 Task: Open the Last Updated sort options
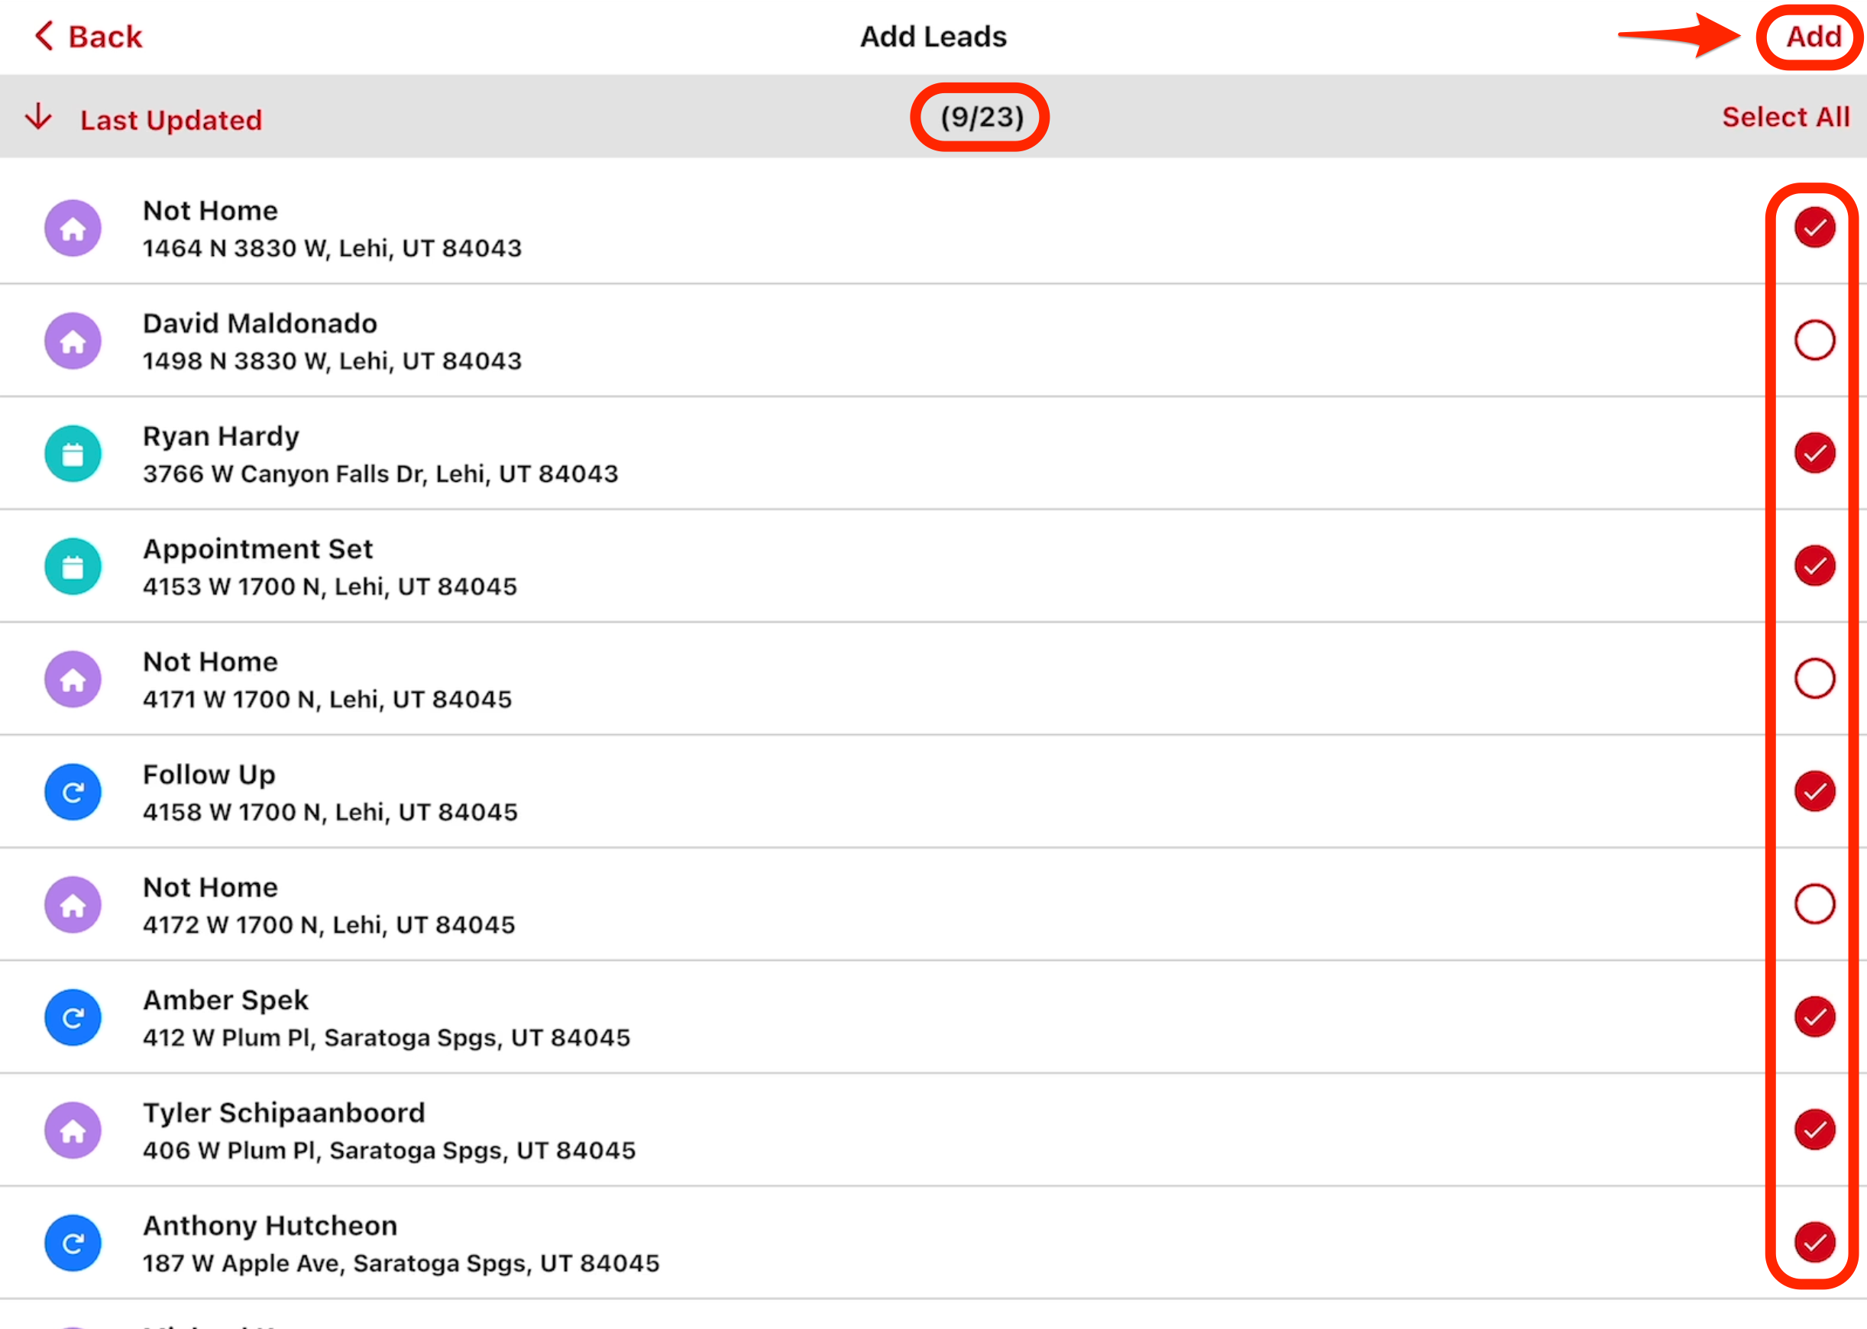(x=171, y=121)
